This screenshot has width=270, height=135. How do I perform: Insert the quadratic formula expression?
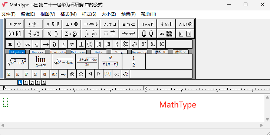pos(87,61)
